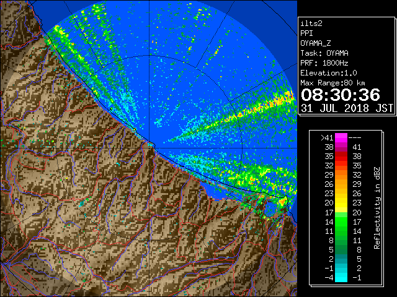Viewport: 397px width, 297px height.
Task: Pick the cyan -4 to -1 dBZ band
Action: (341, 278)
